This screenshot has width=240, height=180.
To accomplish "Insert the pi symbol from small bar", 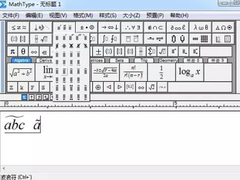I will point(13,52).
